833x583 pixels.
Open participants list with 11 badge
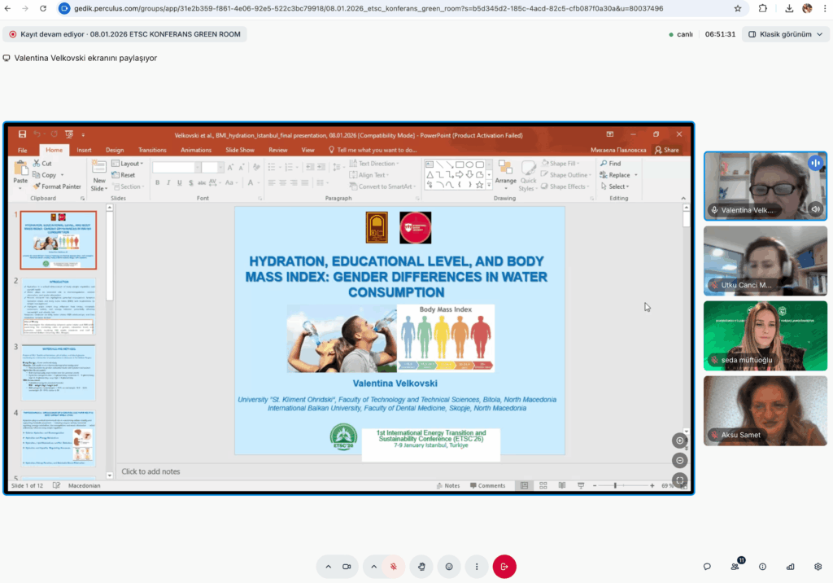pos(735,567)
